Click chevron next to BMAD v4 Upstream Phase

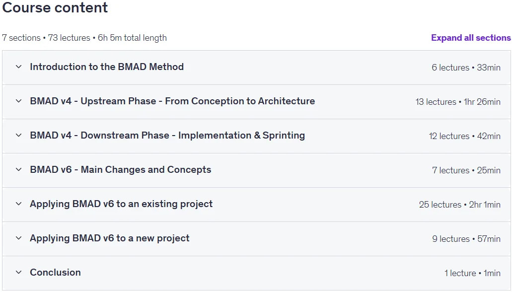pyautogui.click(x=18, y=101)
